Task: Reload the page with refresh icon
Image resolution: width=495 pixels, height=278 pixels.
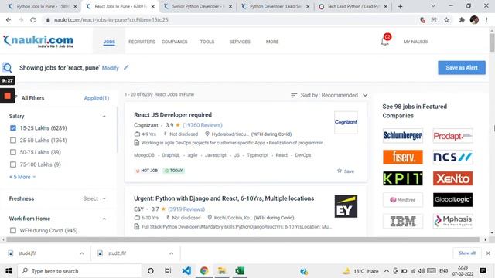Action: click(32, 20)
